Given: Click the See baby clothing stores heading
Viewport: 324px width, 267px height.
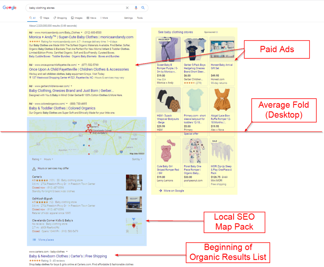Looking at the screenshot, I should [x=175, y=32].
